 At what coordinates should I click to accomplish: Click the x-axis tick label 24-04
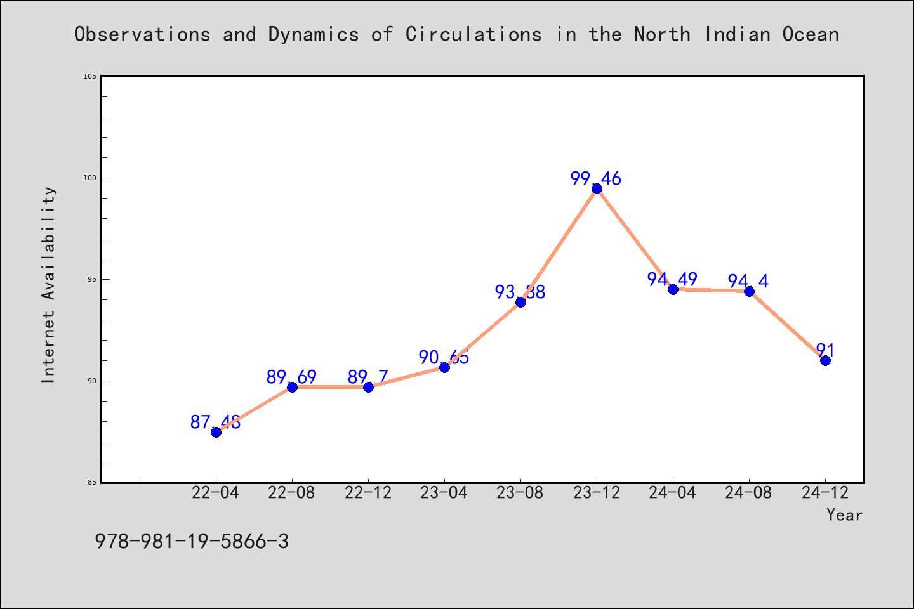tap(673, 493)
